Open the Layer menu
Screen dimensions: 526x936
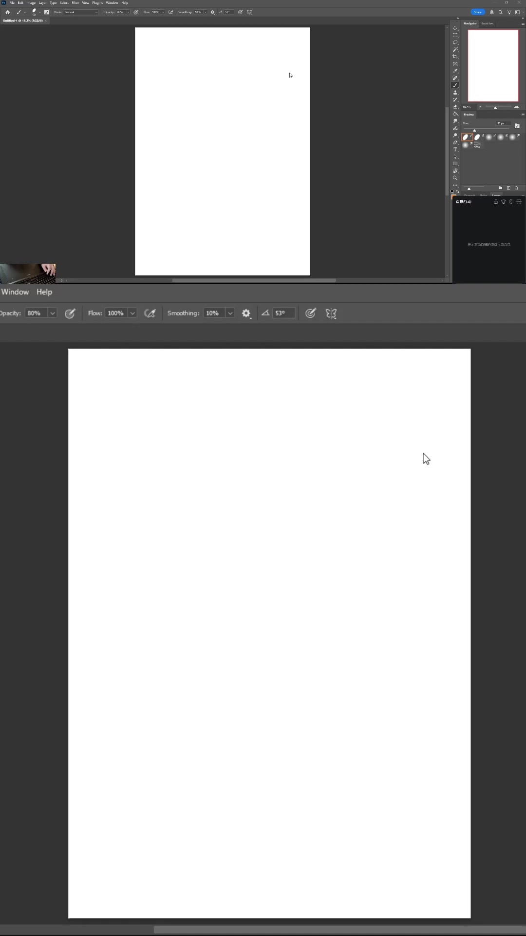pos(43,3)
